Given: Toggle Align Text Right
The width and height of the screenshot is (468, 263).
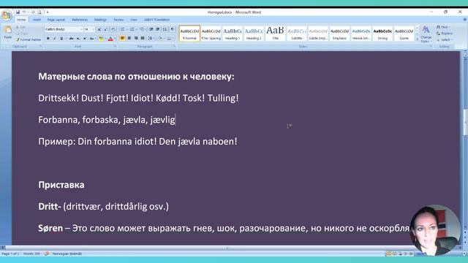Looking at the screenshot, I should coord(136,39).
